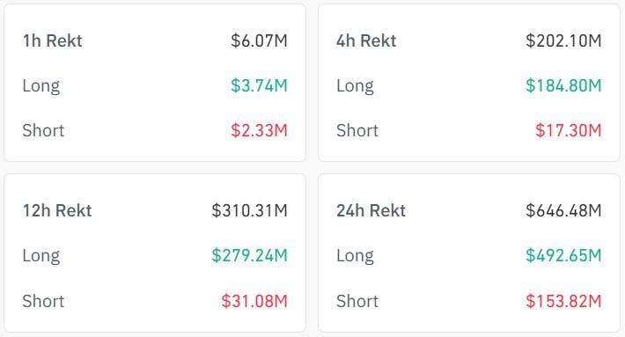The height and width of the screenshot is (337, 625).
Task: Click the 24h Rekt heading
Action: click(371, 210)
